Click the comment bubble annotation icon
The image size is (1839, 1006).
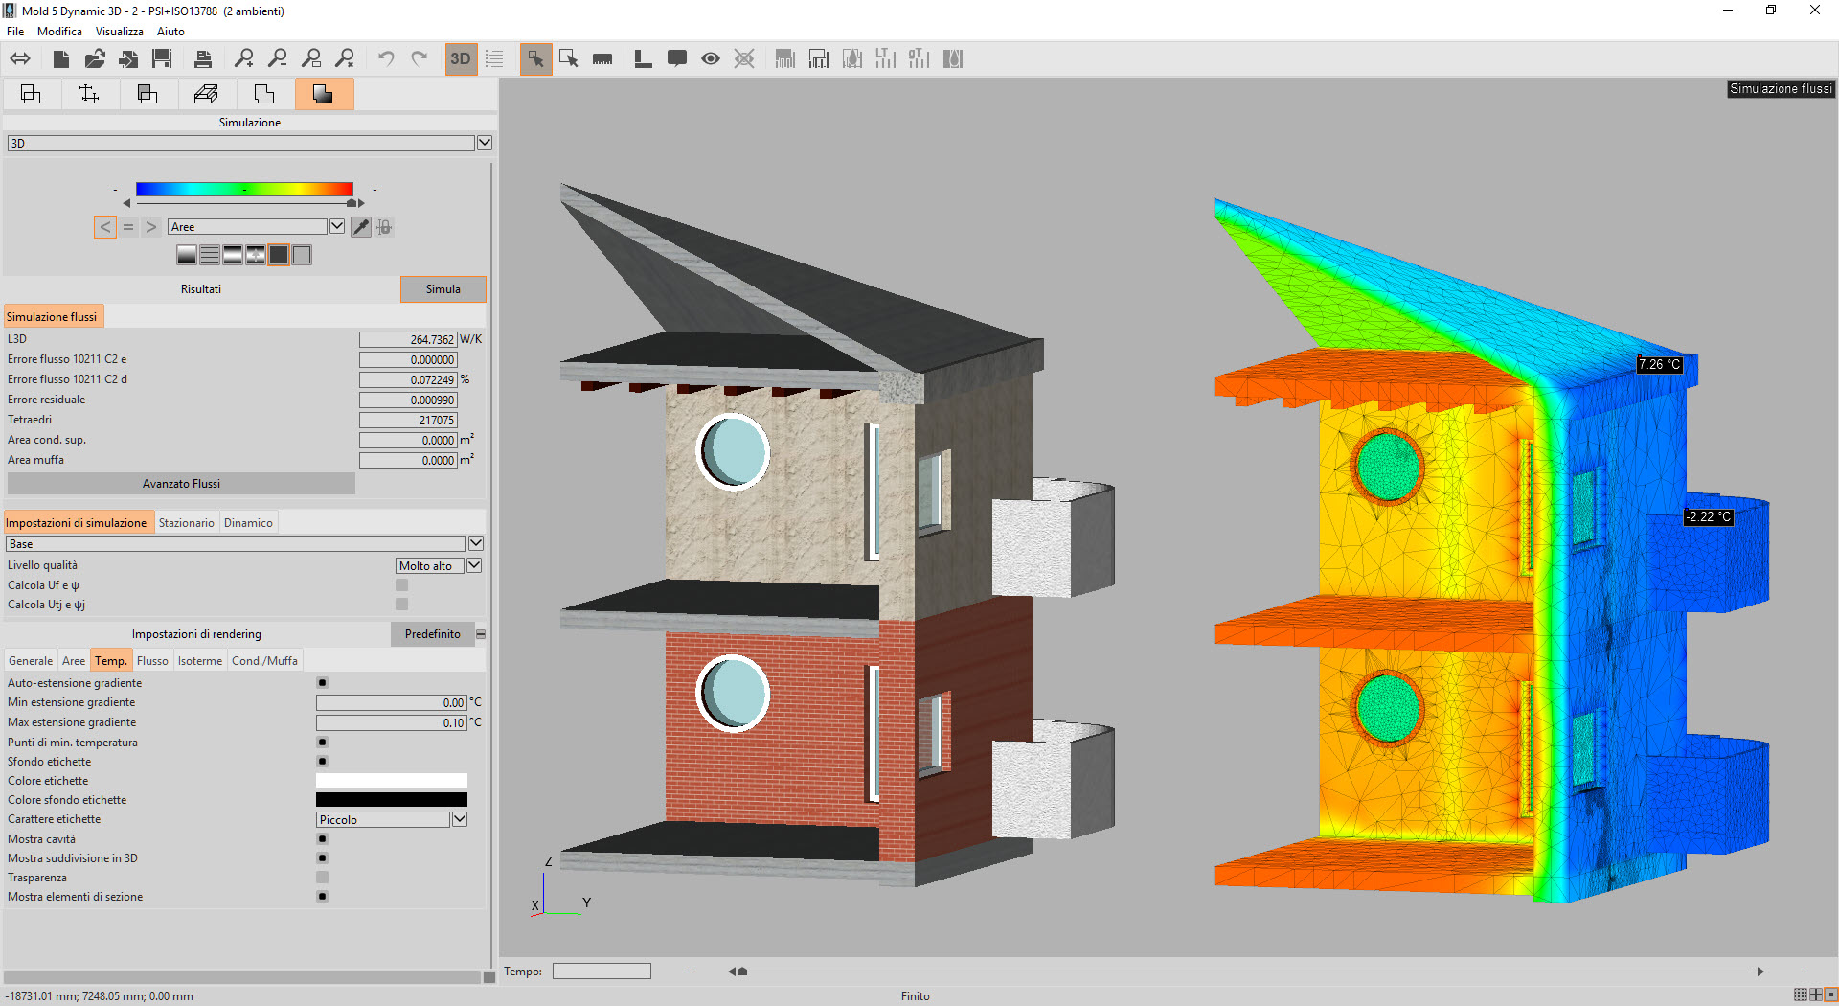coord(677,59)
